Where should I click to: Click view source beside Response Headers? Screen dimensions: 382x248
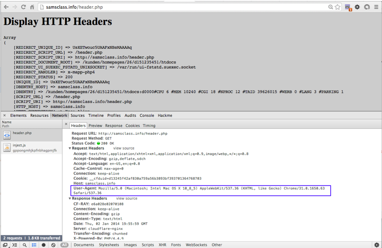point(127,198)
